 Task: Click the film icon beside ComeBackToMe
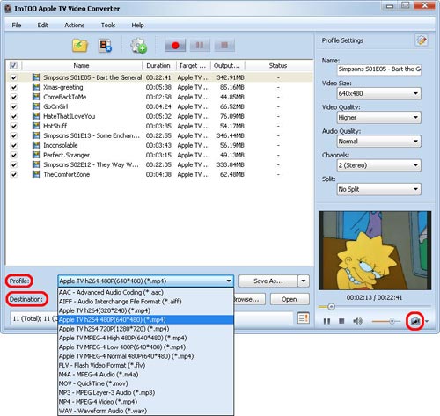coord(36,97)
